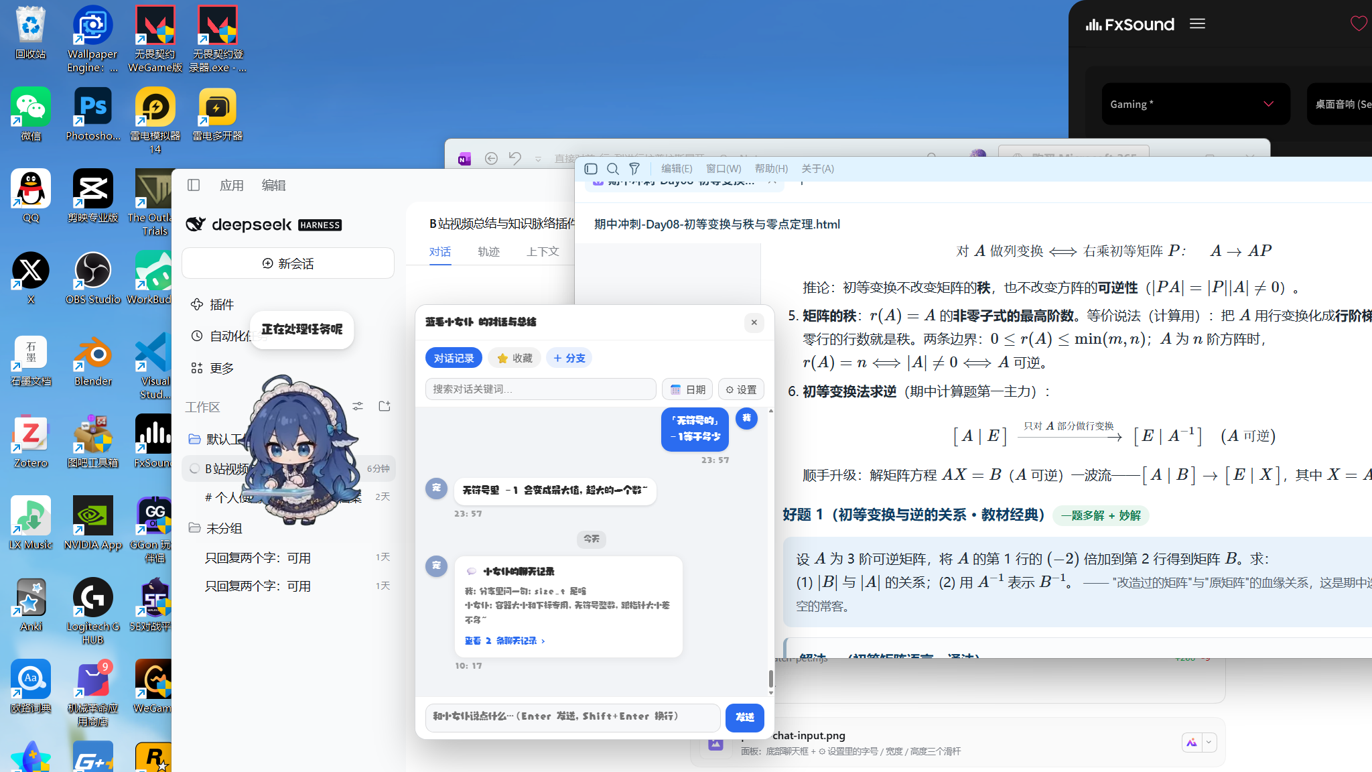This screenshot has height=772, width=1372.
Task: Click the FxSound heart icon
Action: [1359, 24]
